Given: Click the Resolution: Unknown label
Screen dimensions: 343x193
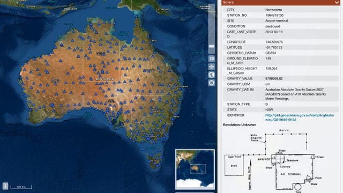Looking at the screenshot, I should 240,125.
